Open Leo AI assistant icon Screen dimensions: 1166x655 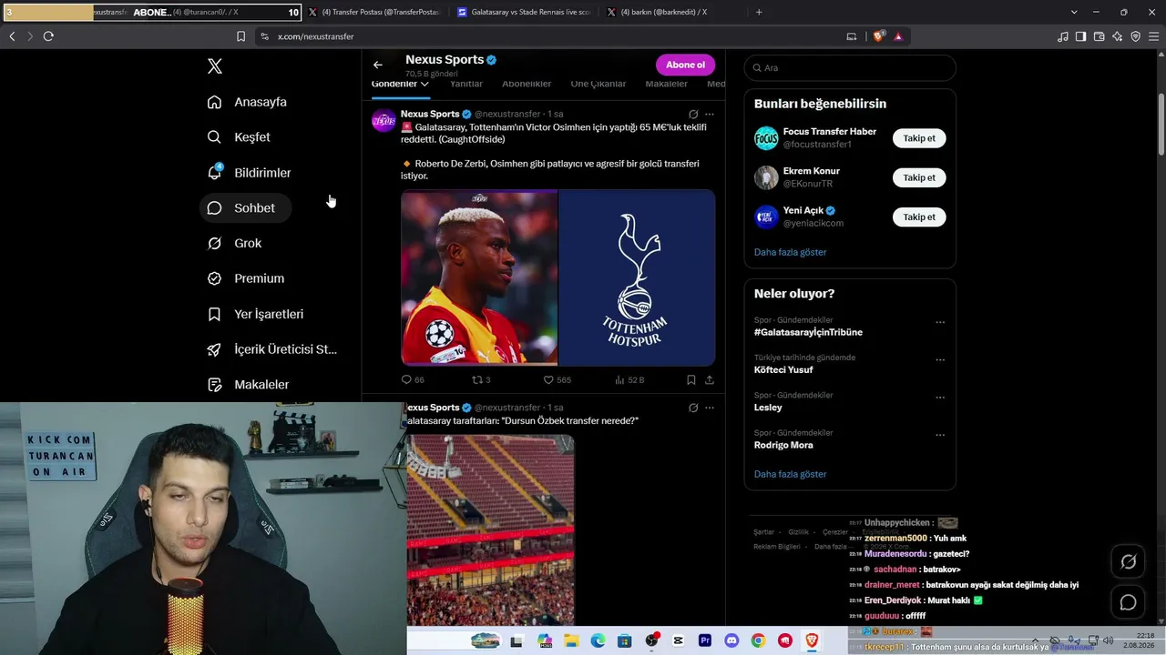tap(1117, 36)
